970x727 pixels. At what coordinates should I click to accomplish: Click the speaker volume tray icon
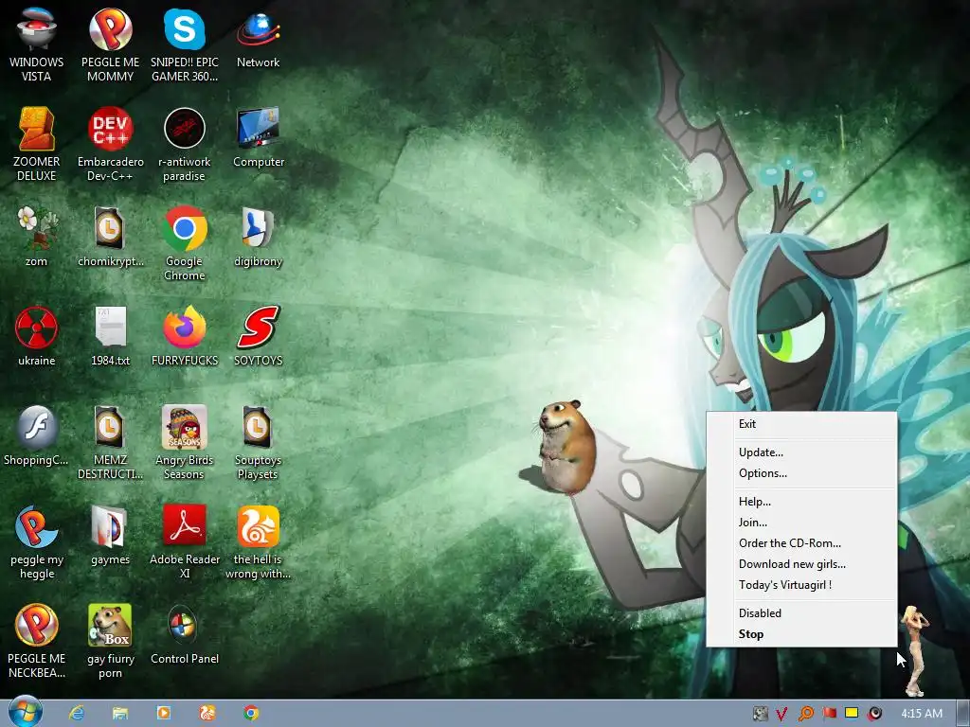pyautogui.click(x=874, y=714)
